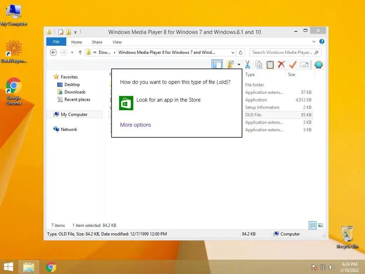Click the Forward navigation arrow
365x274 pixels.
[x=63, y=52]
